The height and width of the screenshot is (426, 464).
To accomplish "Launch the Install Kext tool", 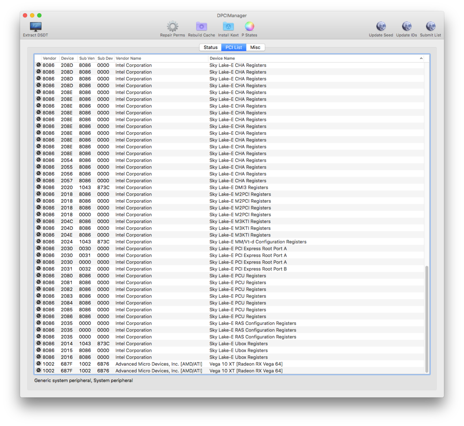I will tap(228, 27).
